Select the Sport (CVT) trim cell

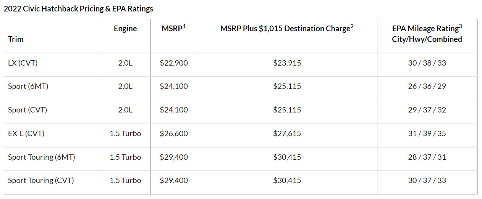click(x=27, y=110)
